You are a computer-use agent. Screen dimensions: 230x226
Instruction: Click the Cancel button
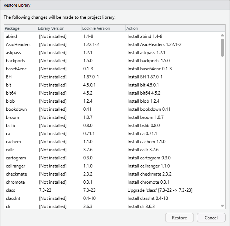click(211, 218)
